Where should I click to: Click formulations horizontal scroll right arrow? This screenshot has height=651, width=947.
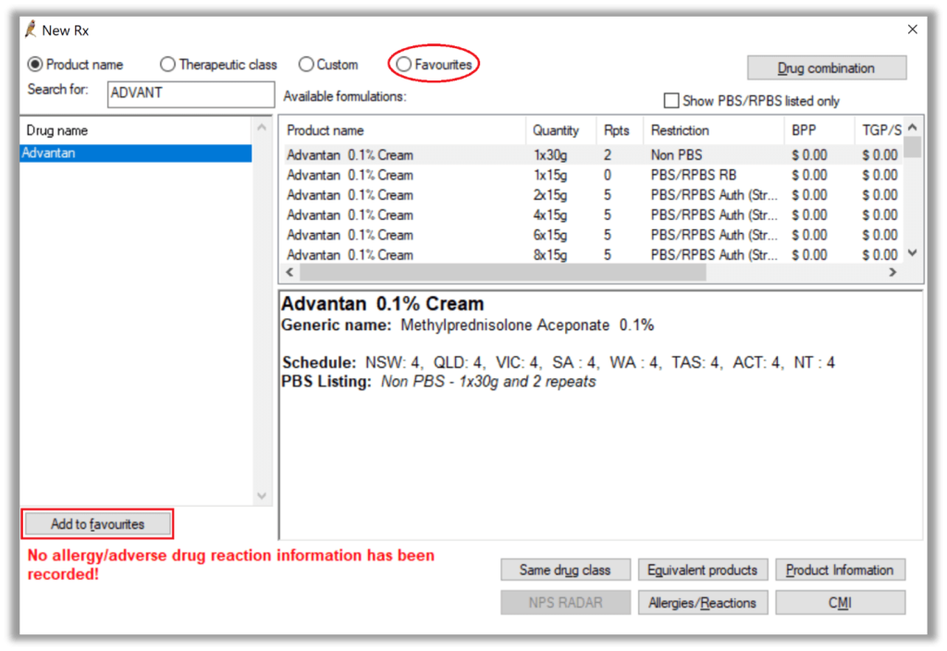coord(892,273)
